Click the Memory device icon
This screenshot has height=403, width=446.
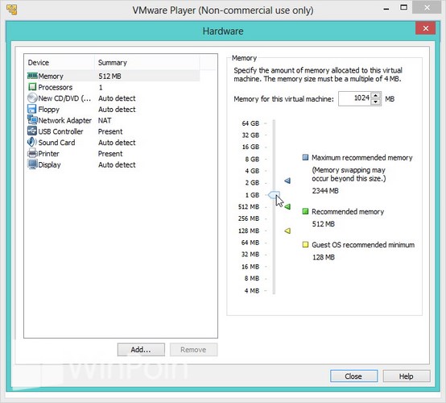point(32,76)
